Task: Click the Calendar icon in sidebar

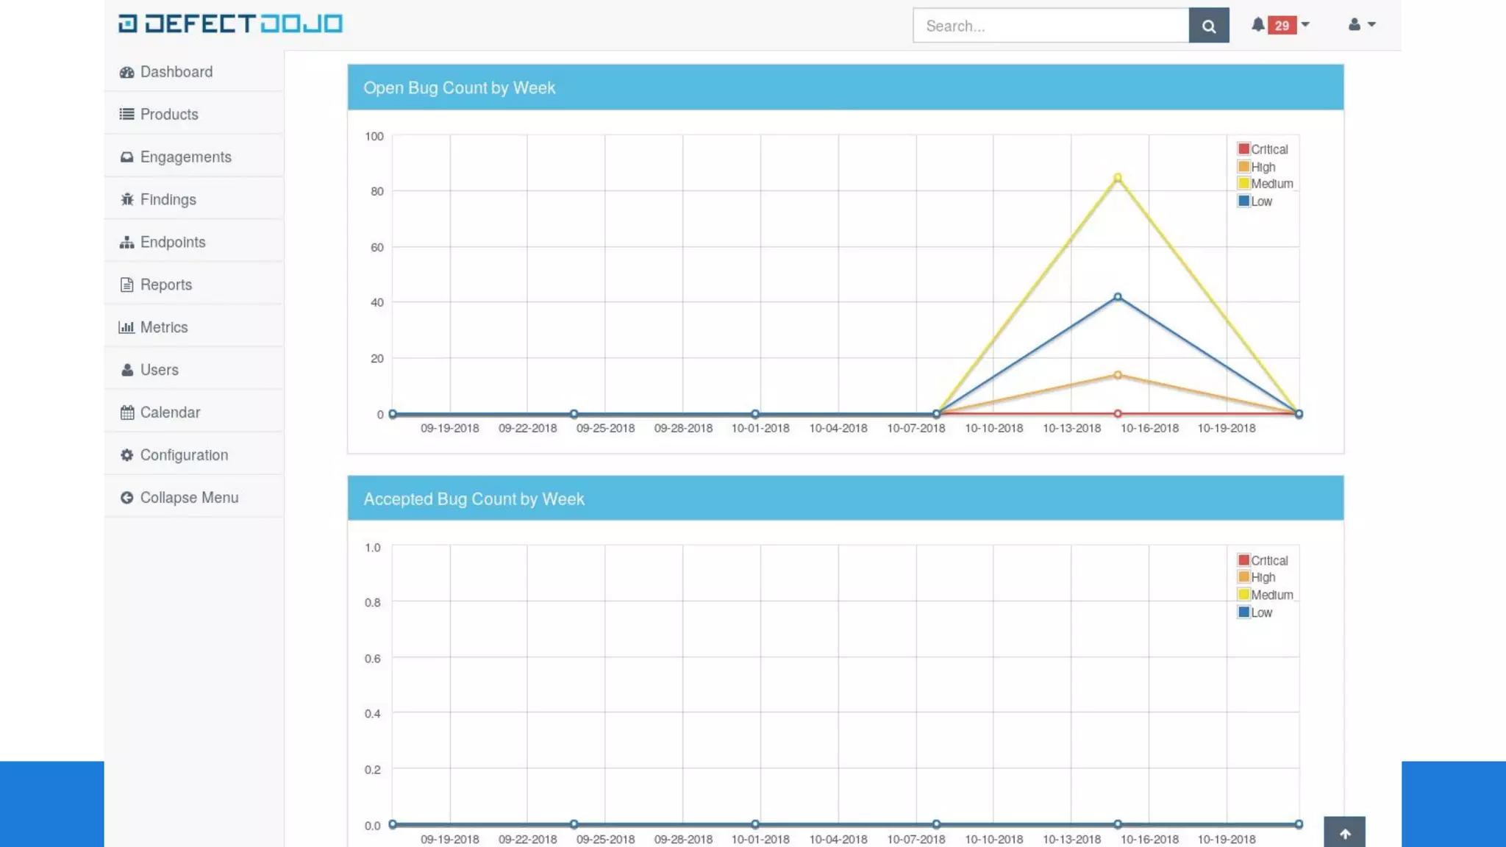Action: pos(126,412)
